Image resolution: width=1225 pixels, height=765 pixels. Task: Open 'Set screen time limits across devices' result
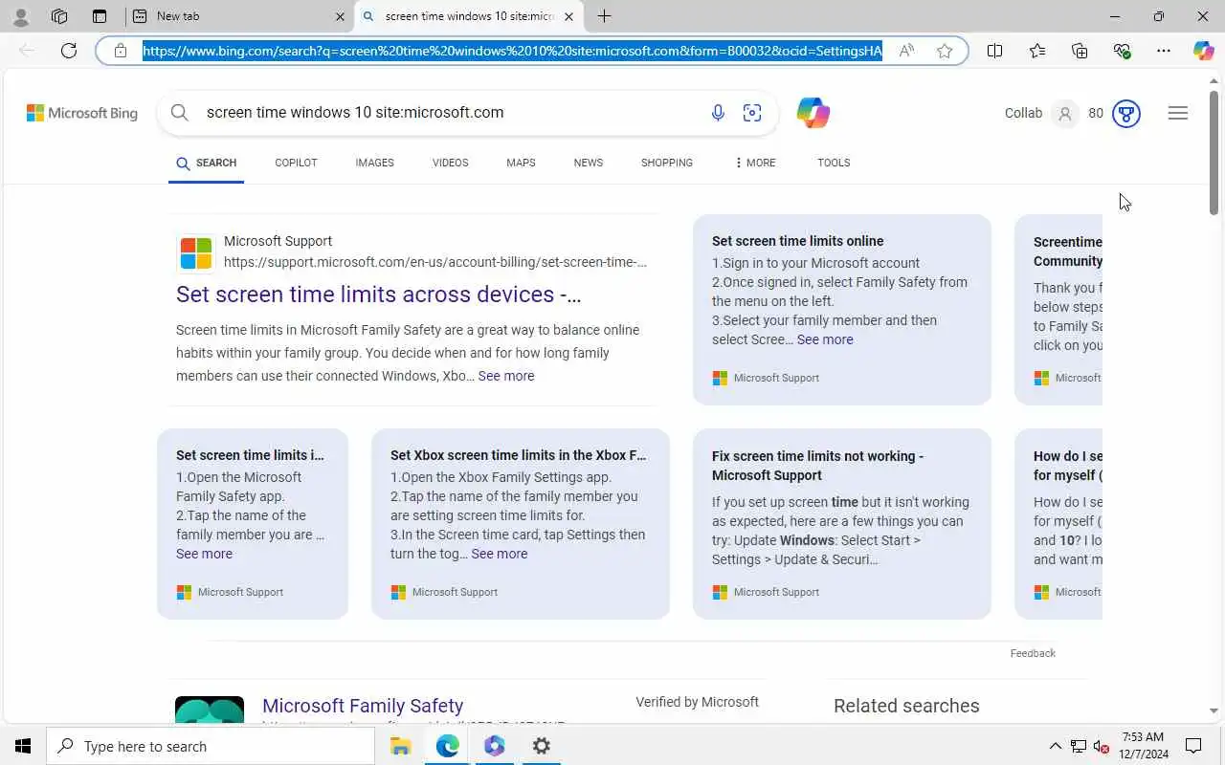click(378, 295)
